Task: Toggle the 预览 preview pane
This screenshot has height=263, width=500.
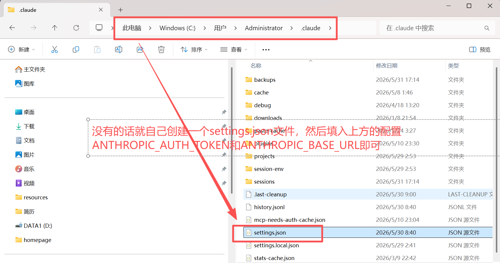Action: (480, 49)
